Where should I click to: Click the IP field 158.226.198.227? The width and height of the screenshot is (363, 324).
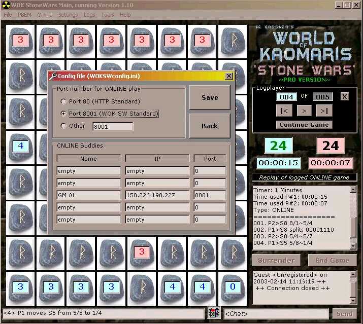[x=157, y=195]
